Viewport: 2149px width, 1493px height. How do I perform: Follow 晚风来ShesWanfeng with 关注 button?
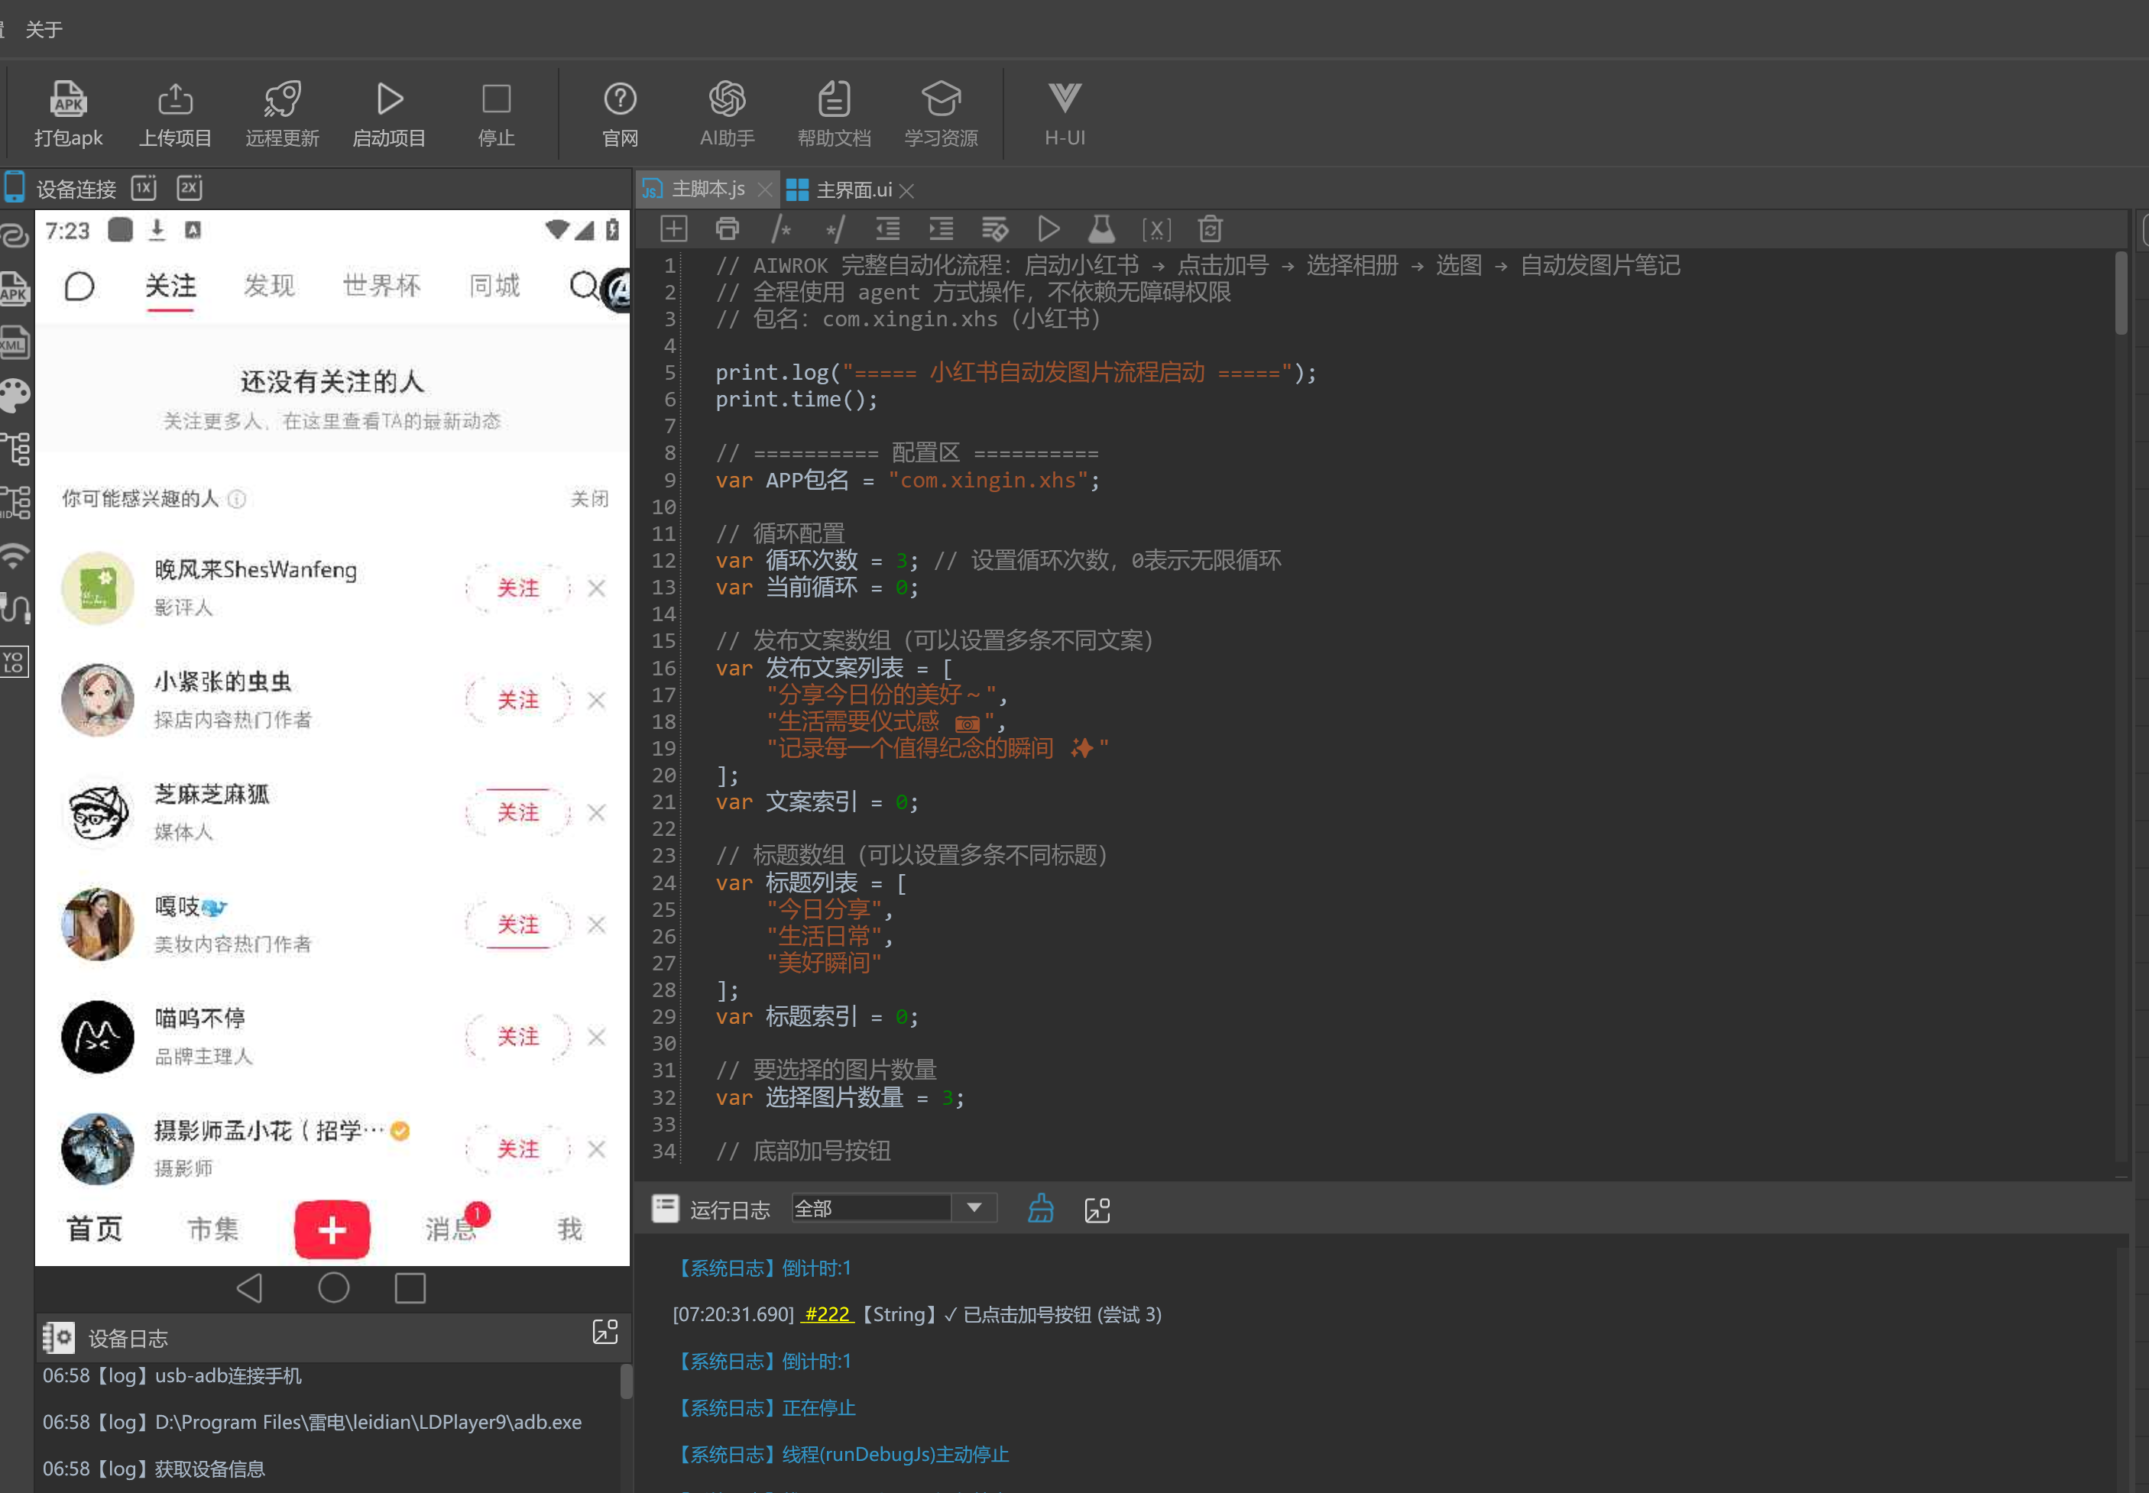pos(518,588)
